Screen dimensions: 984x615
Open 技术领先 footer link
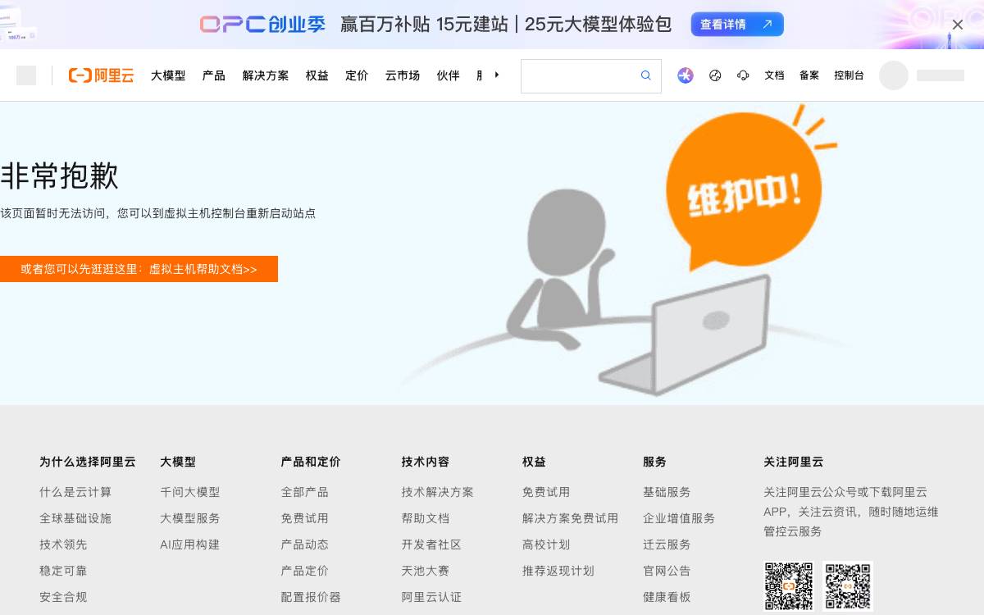coord(63,544)
